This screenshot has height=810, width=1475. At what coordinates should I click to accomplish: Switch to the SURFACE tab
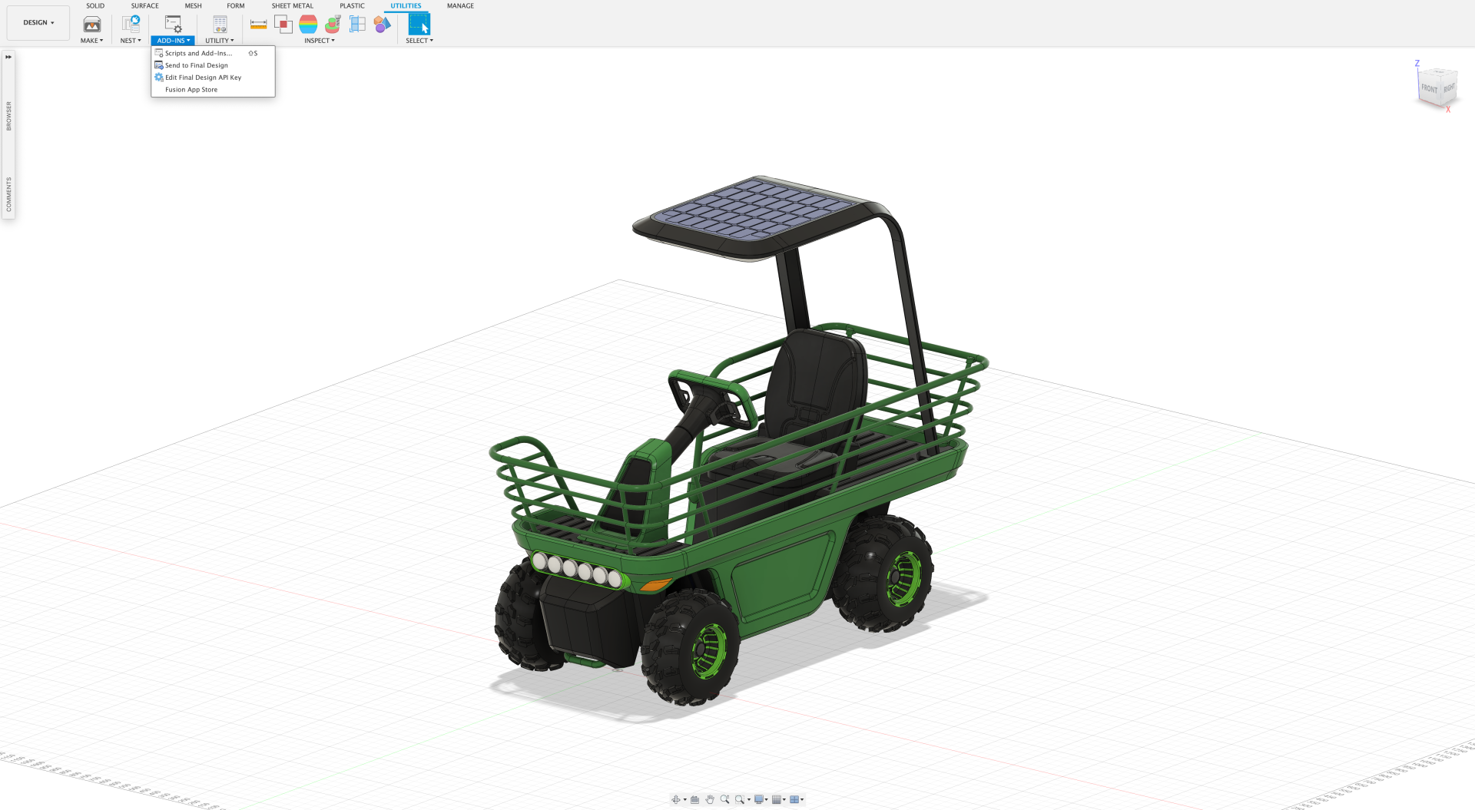[145, 6]
